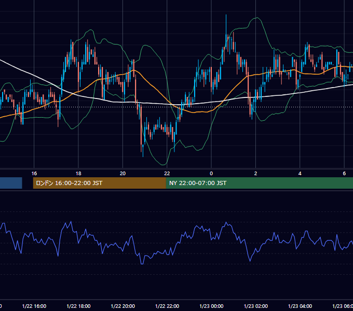
Task: Click the 1/22 22:00 time label
Action: pos(167,306)
